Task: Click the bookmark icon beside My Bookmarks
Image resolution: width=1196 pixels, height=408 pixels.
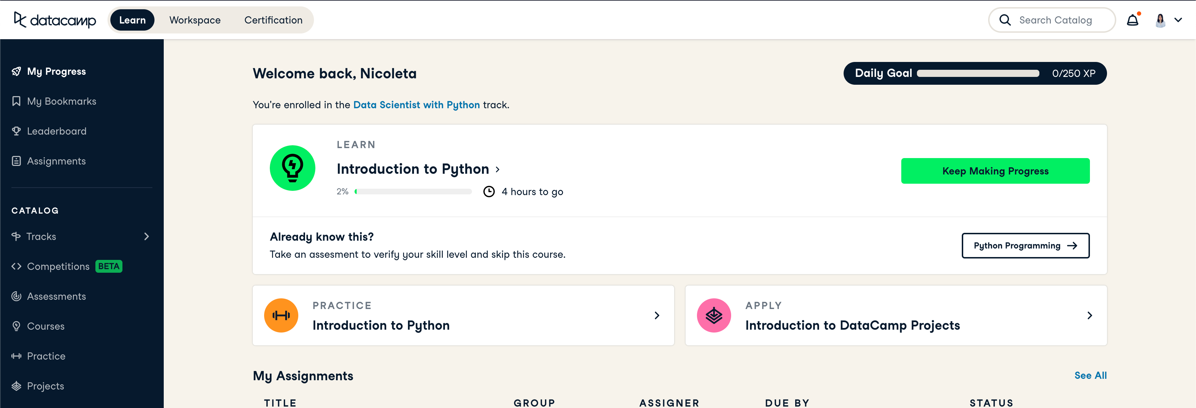Action: click(x=16, y=101)
